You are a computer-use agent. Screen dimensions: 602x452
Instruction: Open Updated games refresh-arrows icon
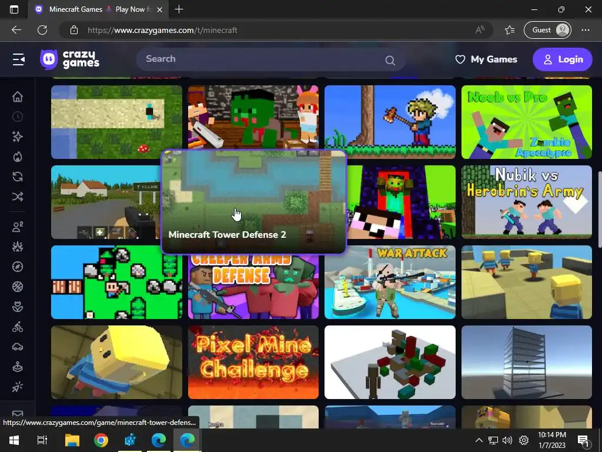tap(17, 177)
